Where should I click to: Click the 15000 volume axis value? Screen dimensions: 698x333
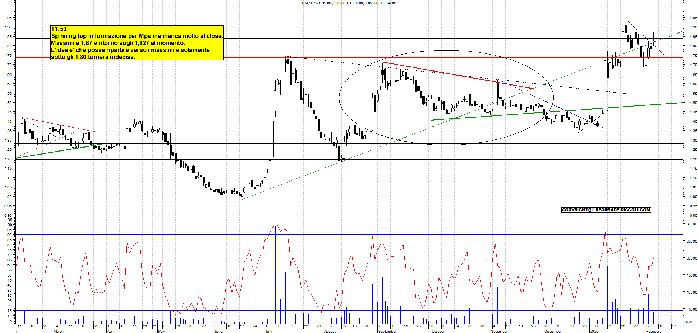[691, 275]
